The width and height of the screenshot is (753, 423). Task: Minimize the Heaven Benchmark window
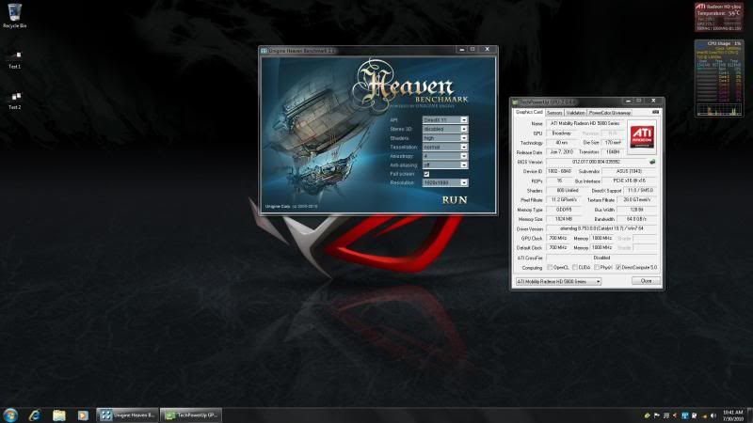461,50
